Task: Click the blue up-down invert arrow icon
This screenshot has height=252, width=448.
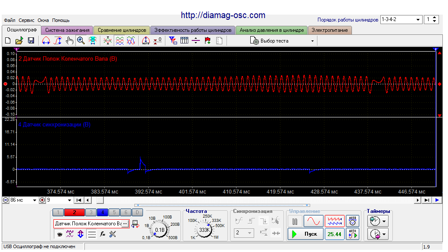Action: (81, 234)
